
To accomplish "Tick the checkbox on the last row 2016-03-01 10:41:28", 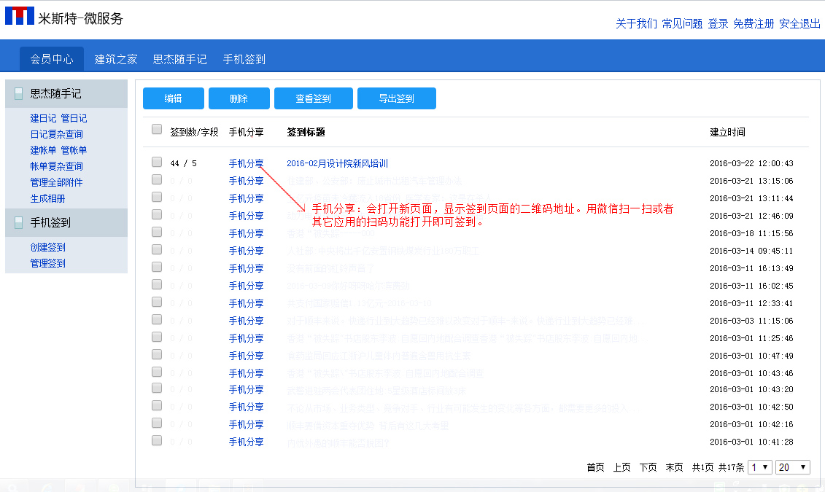I will coord(157,440).
